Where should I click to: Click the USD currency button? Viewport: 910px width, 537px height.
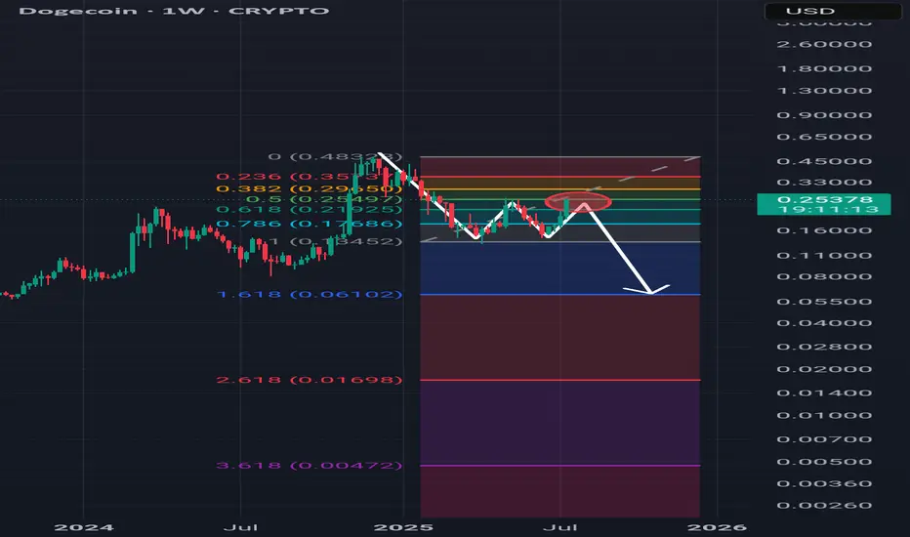(x=833, y=11)
